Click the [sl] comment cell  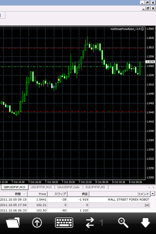[147, 205]
